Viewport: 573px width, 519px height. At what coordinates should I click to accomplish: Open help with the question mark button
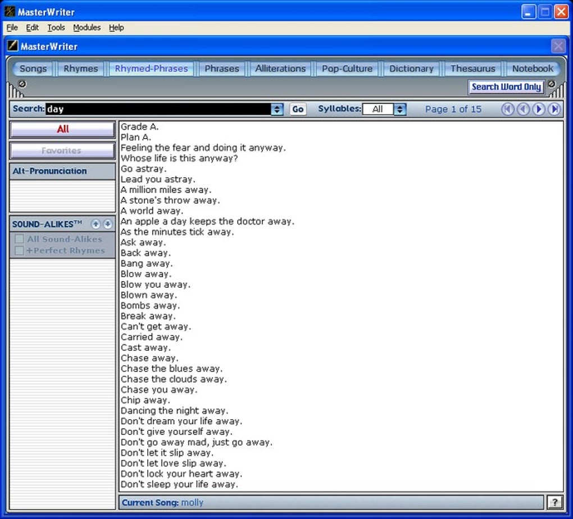click(x=554, y=502)
